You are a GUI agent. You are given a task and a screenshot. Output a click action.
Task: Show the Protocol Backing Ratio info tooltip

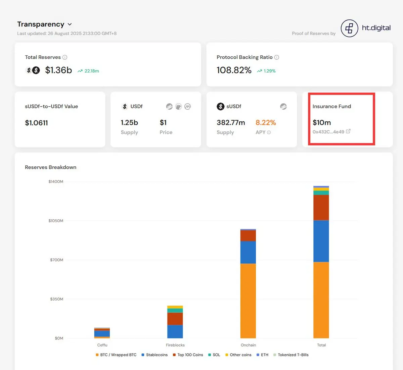(277, 57)
